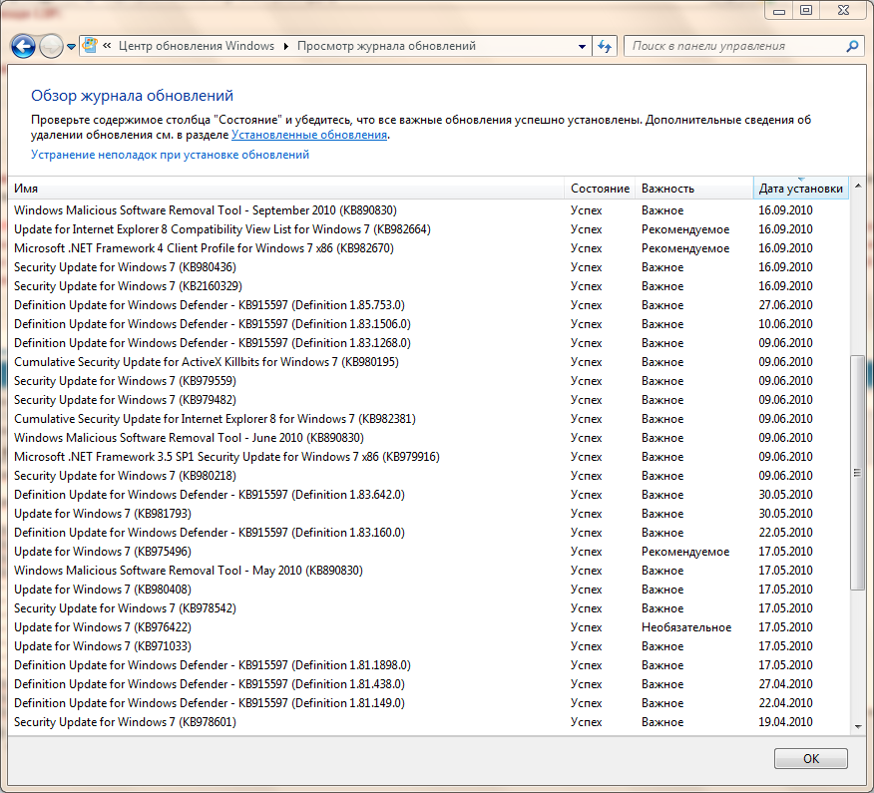Viewport: 874px width, 793px height.
Task: Click the Просмотр журнала обновлений breadcrumb
Action: tap(386, 46)
